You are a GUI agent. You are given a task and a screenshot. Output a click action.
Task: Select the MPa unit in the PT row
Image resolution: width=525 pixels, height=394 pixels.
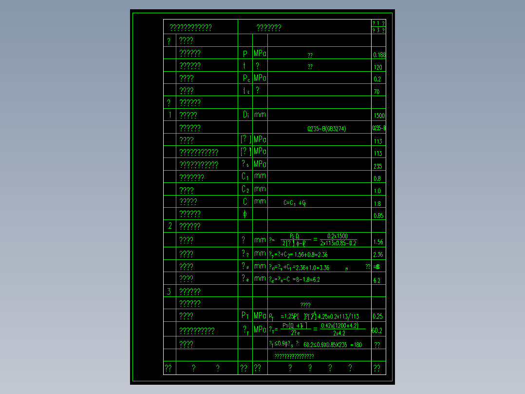260,315
